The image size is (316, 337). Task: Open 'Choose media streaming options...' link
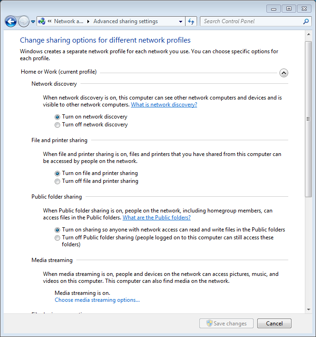pyautogui.click(x=97, y=300)
